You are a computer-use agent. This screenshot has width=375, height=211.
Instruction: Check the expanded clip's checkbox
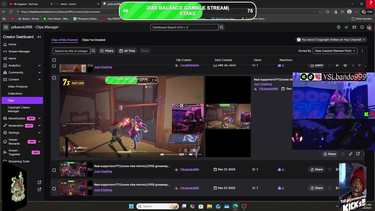pos(54,78)
